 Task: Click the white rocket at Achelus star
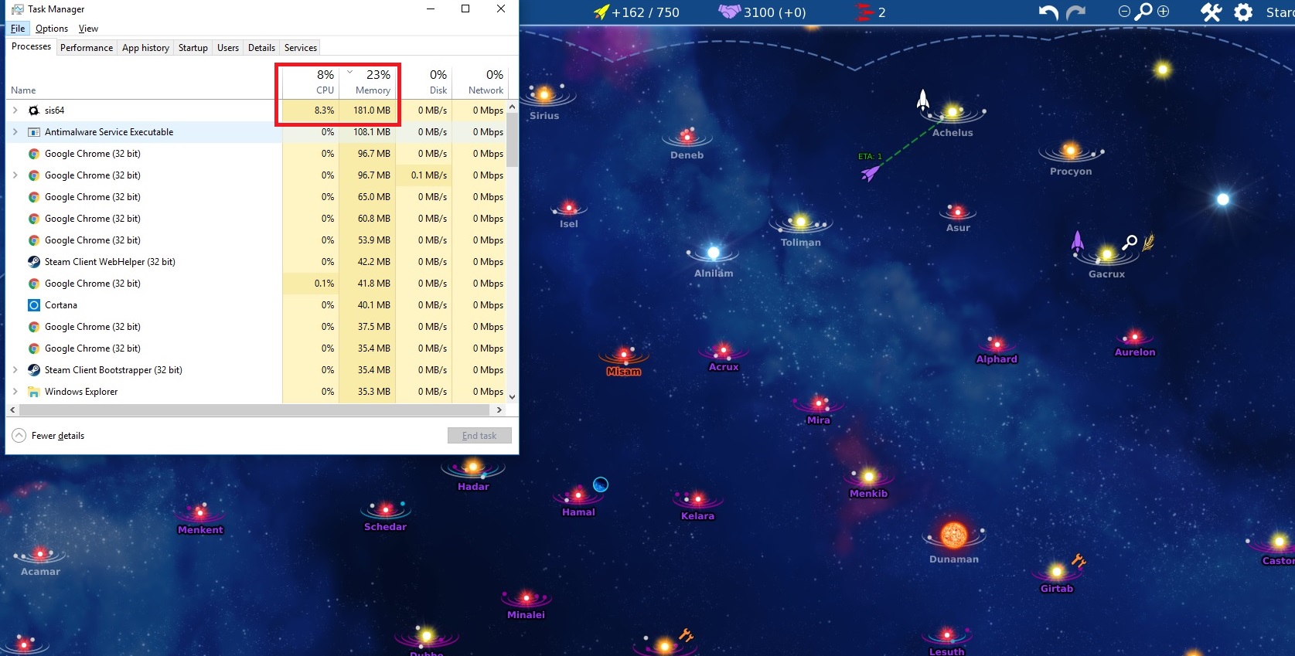pos(922,100)
